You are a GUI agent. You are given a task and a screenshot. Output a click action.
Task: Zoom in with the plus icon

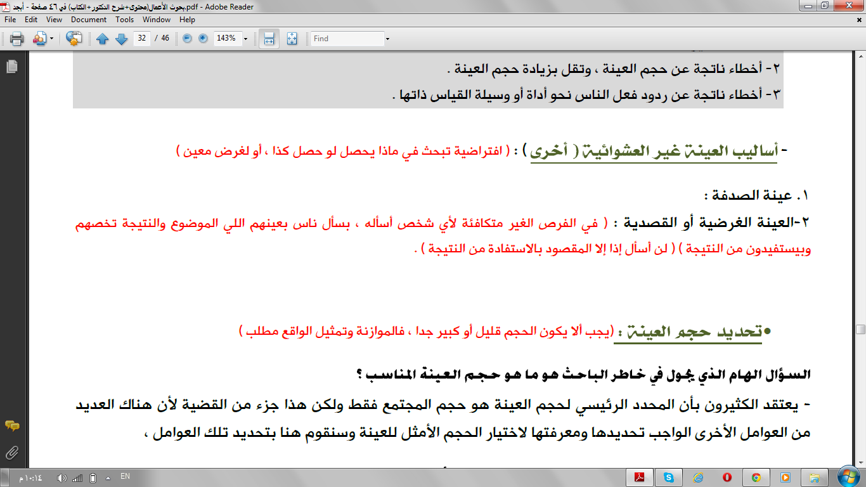(x=203, y=38)
